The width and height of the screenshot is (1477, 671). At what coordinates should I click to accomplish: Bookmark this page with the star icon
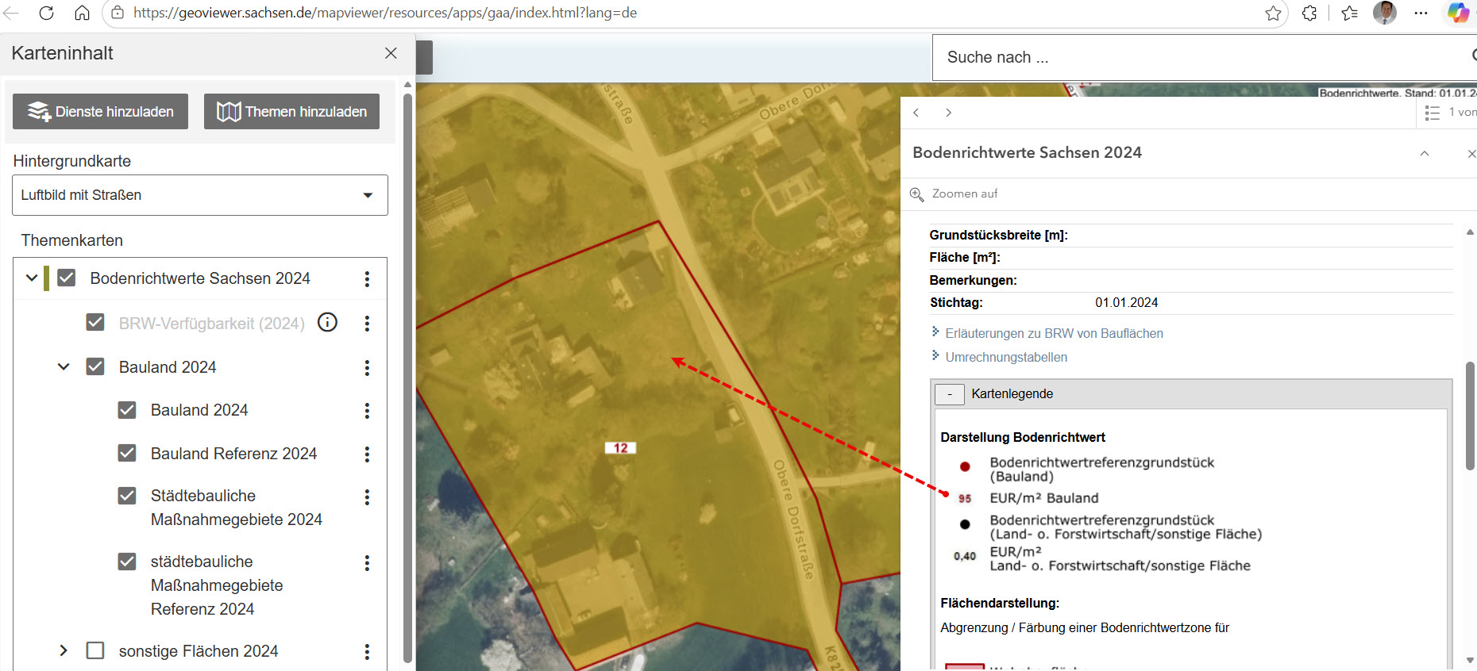click(1273, 13)
